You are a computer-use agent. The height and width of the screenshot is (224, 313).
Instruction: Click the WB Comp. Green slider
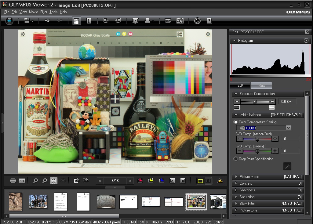pyautogui.click(x=257, y=151)
